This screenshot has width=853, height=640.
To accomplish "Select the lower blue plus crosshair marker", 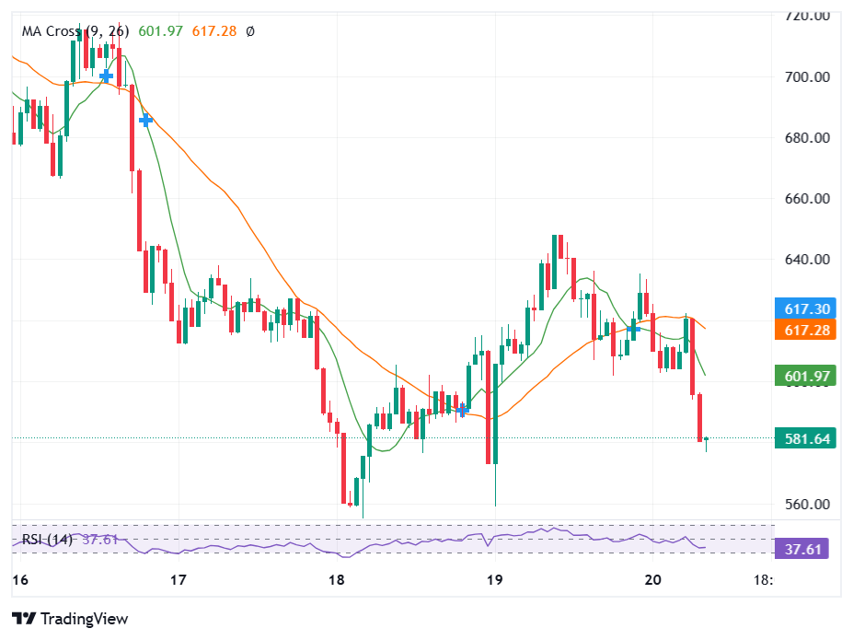I will tap(144, 120).
